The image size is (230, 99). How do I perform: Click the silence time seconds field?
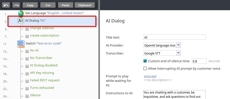coord(199,61)
